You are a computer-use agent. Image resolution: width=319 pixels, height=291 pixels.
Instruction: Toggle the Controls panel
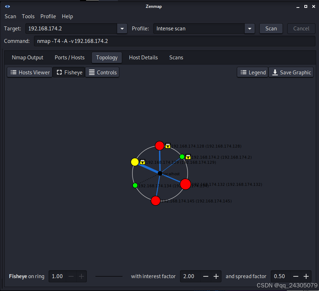click(102, 72)
